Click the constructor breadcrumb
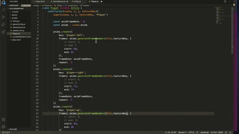Screen dimensions: 239x134 [72, 6]
